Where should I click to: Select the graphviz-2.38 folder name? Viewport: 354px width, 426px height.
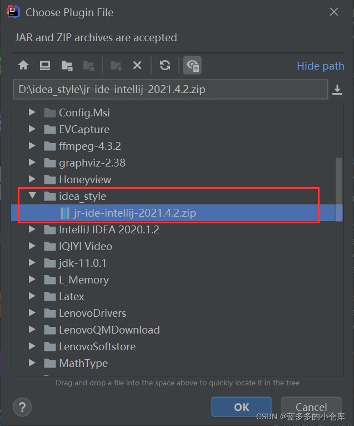point(92,163)
